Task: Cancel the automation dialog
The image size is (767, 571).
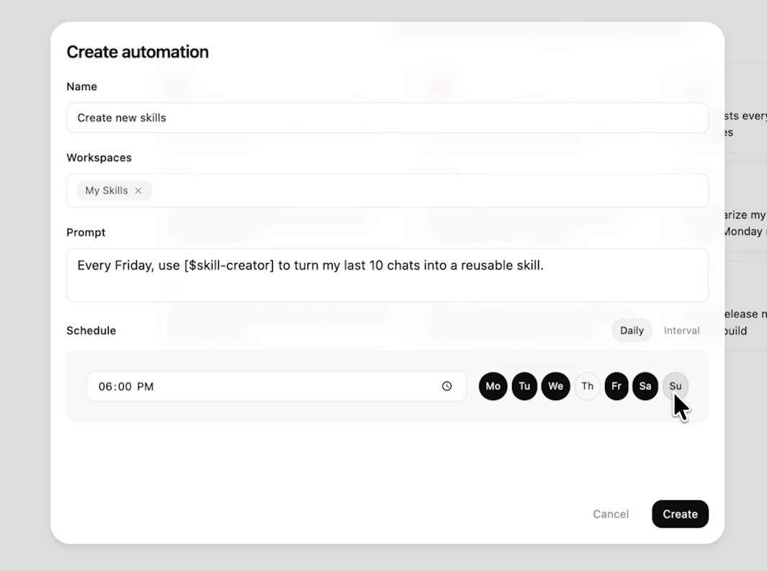Action: (611, 514)
